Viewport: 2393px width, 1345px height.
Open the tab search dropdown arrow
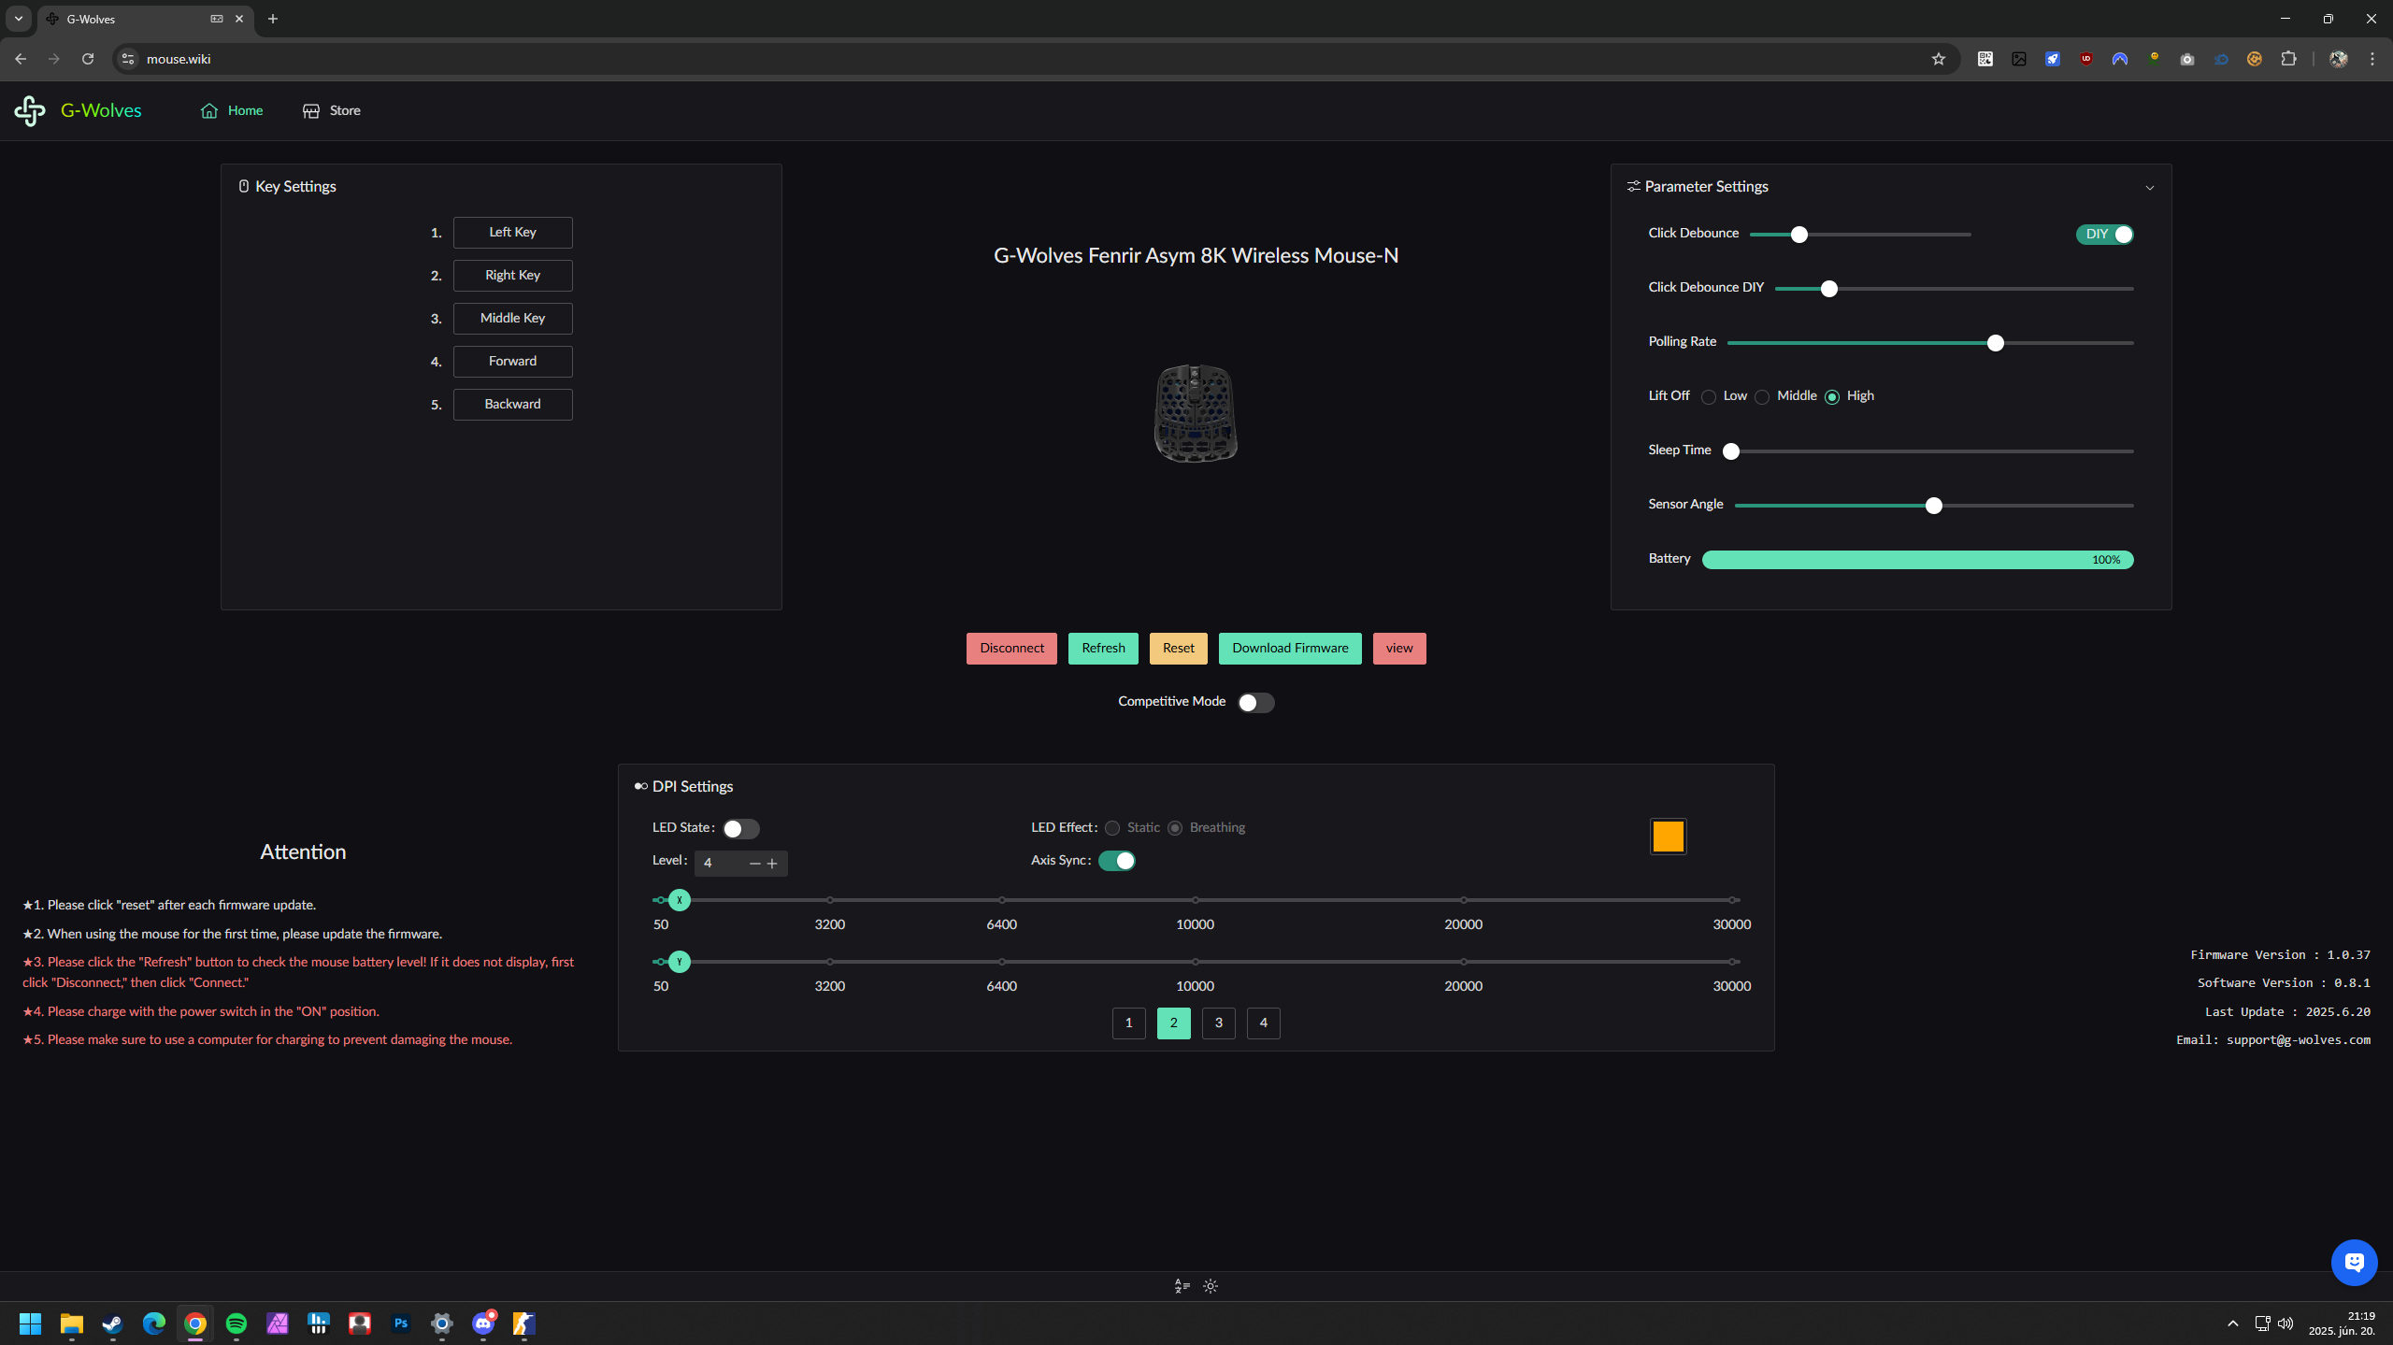[19, 19]
